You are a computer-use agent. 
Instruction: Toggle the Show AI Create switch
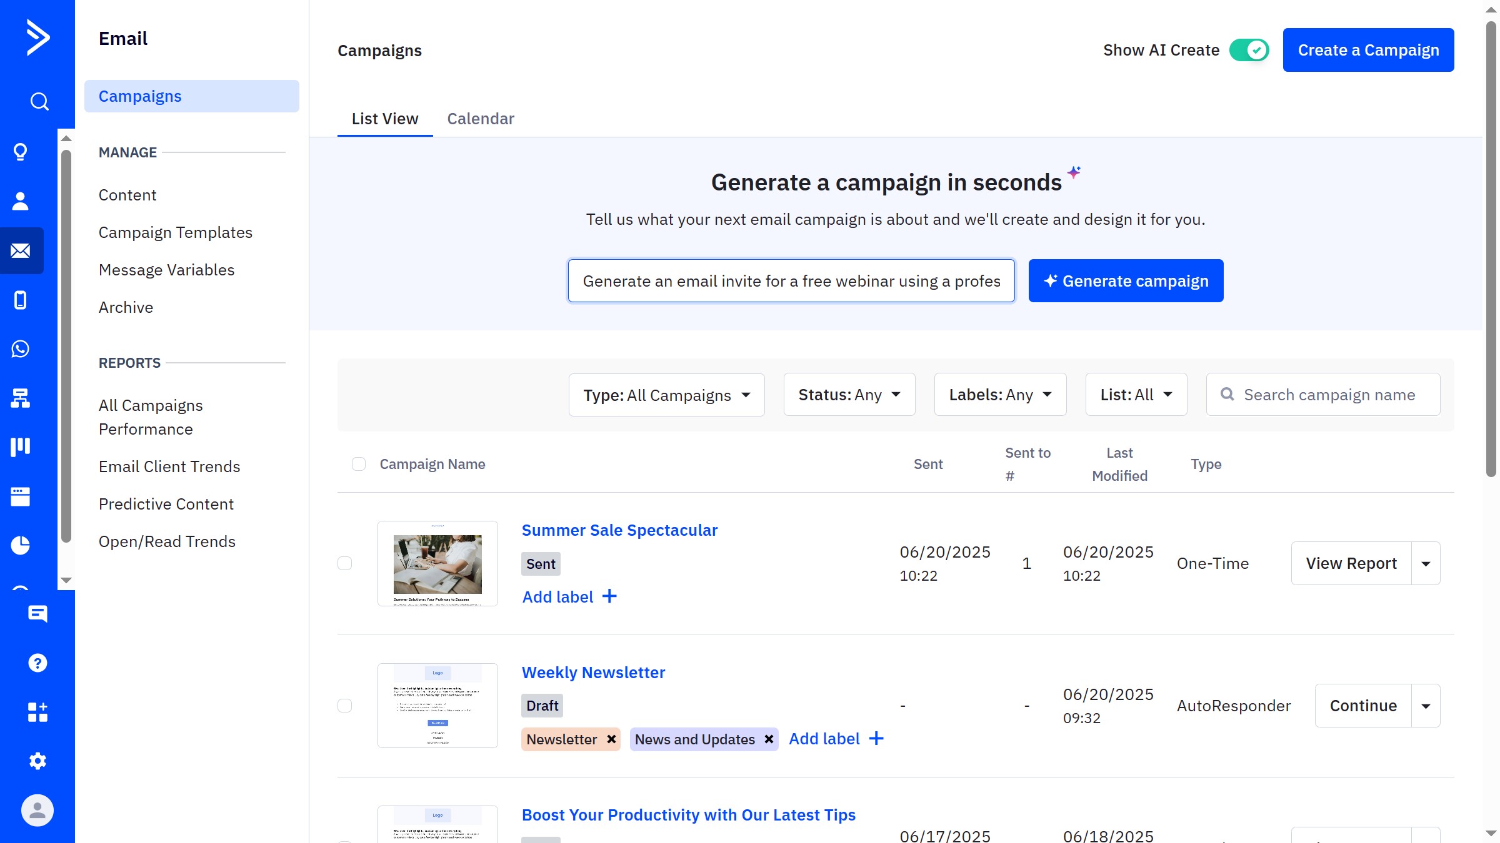pyautogui.click(x=1249, y=50)
